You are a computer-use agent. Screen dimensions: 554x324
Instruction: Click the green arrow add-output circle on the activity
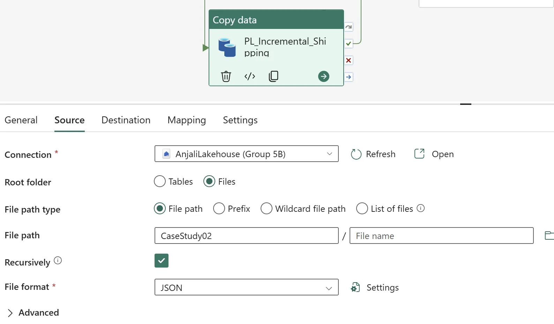point(324,76)
